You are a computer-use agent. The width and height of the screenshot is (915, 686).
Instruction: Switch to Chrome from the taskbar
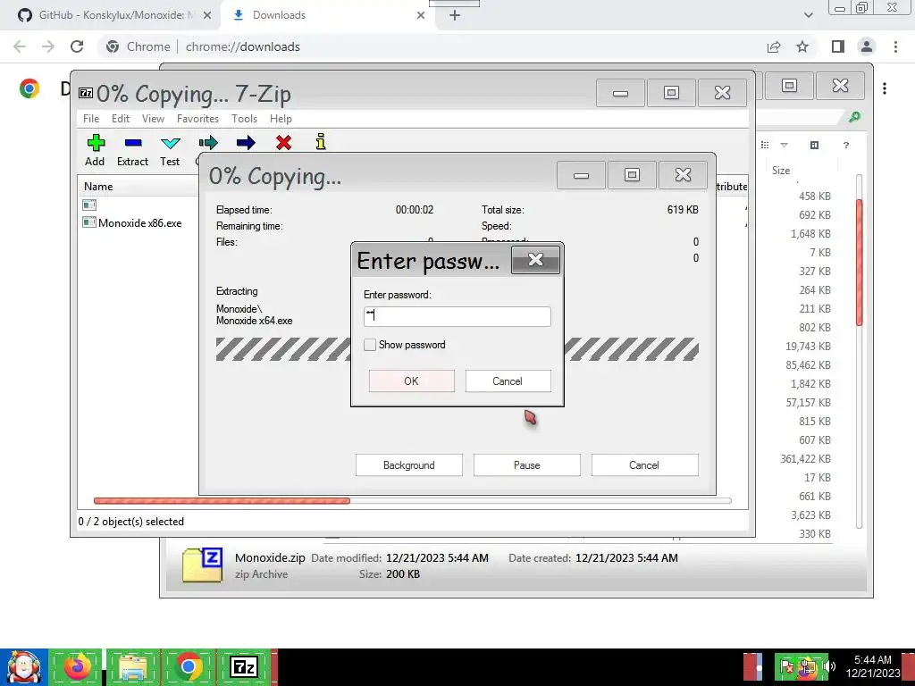pyautogui.click(x=188, y=666)
